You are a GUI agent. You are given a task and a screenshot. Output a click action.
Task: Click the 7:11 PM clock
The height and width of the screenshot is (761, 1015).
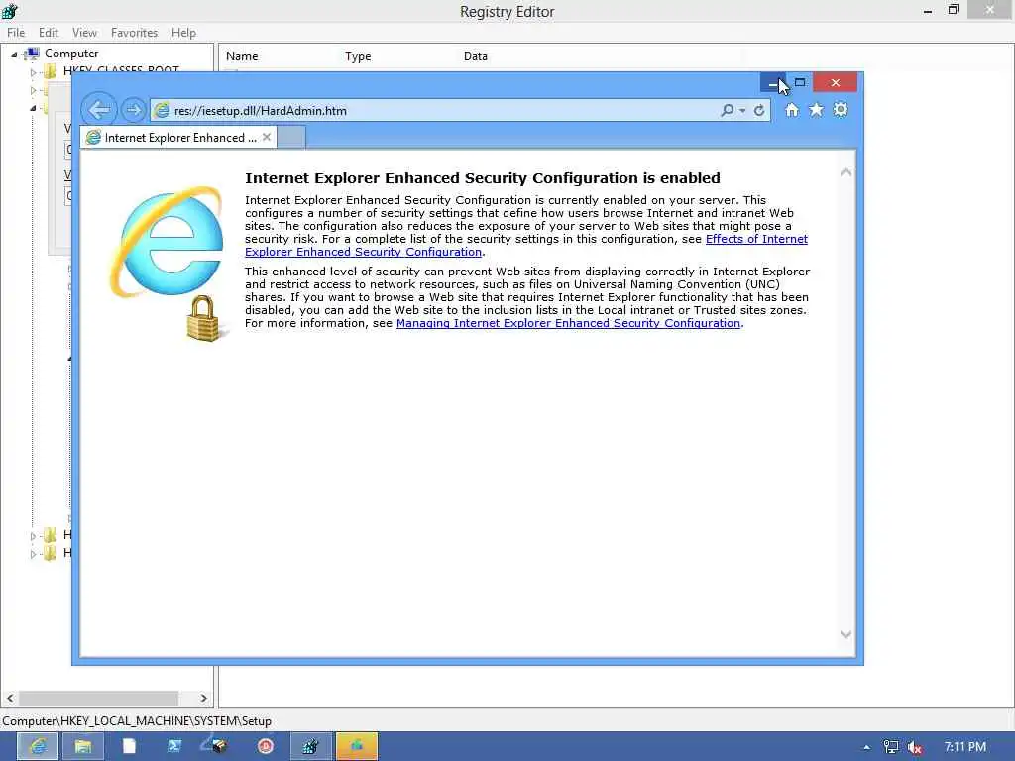[x=964, y=747]
